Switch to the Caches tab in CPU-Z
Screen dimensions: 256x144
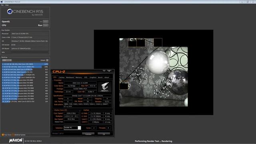[62, 77]
